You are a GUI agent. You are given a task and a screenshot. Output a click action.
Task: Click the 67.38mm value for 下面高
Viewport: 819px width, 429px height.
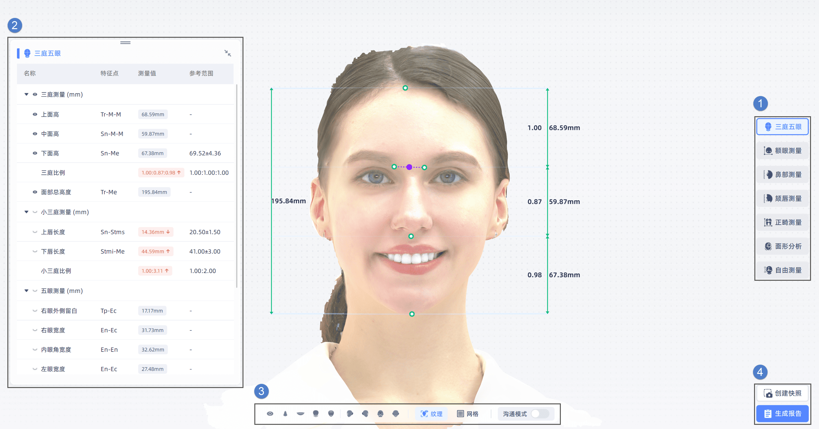point(153,153)
